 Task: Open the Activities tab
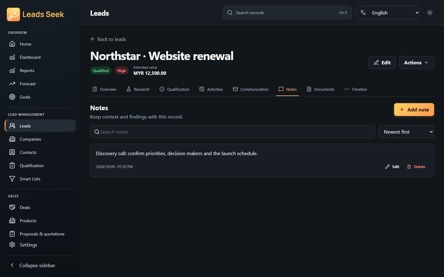pyautogui.click(x=211, y=89)
